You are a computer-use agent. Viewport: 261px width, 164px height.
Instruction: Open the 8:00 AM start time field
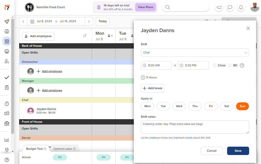156,66
